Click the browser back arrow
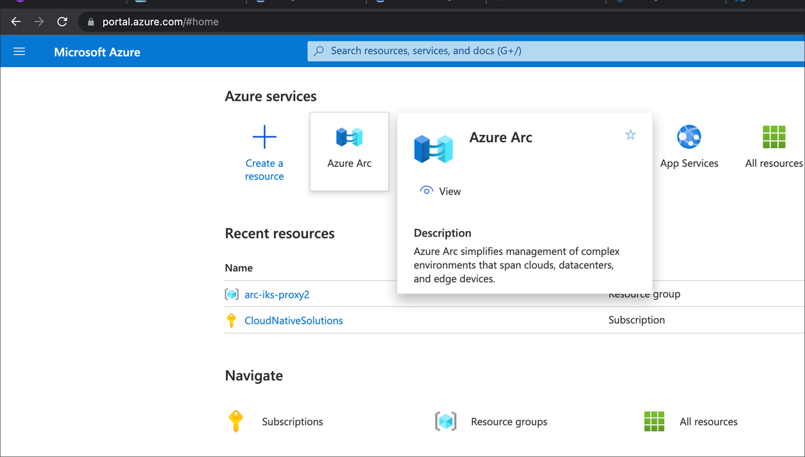The width and height of the screenshot is (805, 457). coord(15,22)
